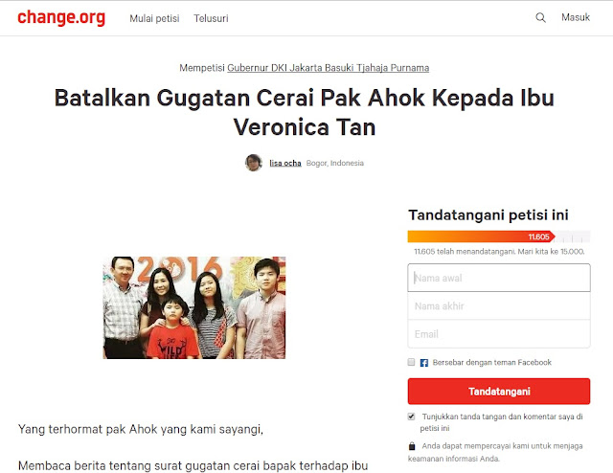Open Mulai petisi menu item
613x473 pixels.
pos(154,18)
